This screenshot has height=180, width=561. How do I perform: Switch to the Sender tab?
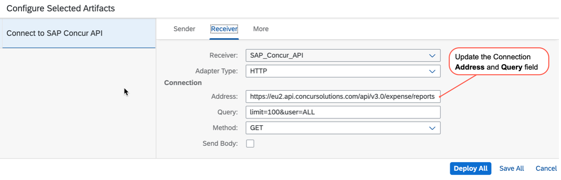click(184, 29)
